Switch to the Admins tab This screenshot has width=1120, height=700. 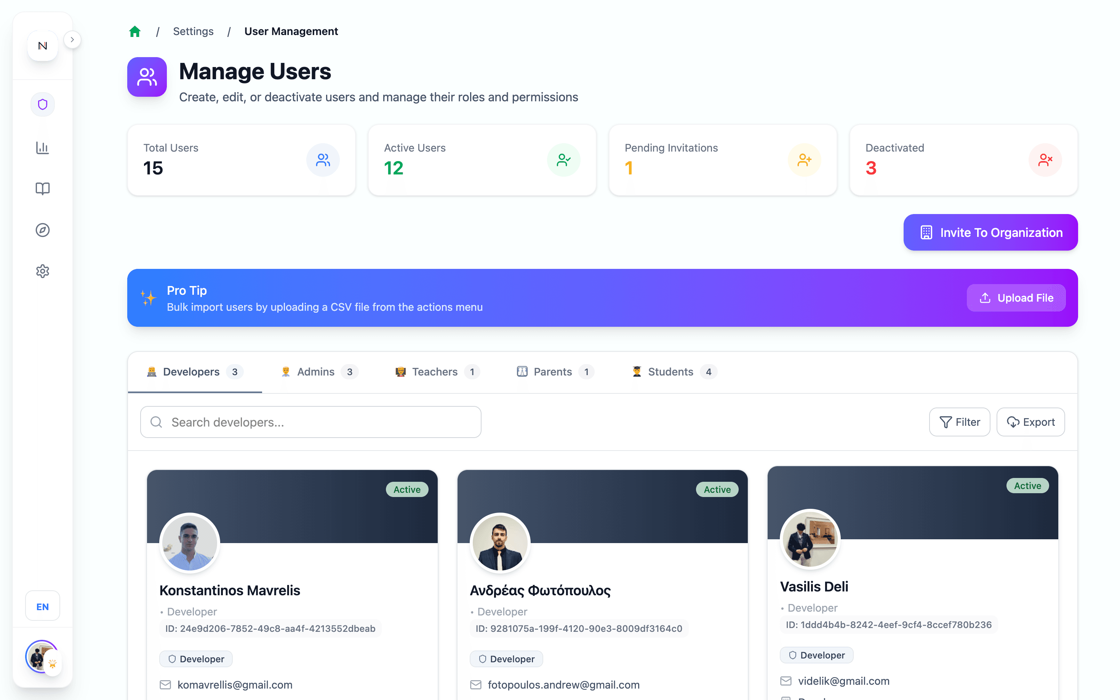[x=319, y=372]
